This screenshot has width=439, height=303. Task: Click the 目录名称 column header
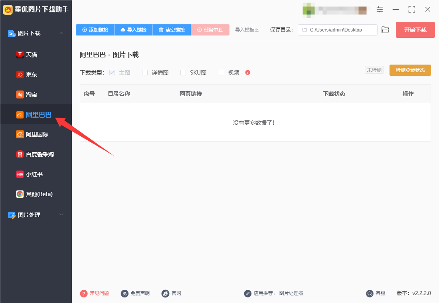119,94
